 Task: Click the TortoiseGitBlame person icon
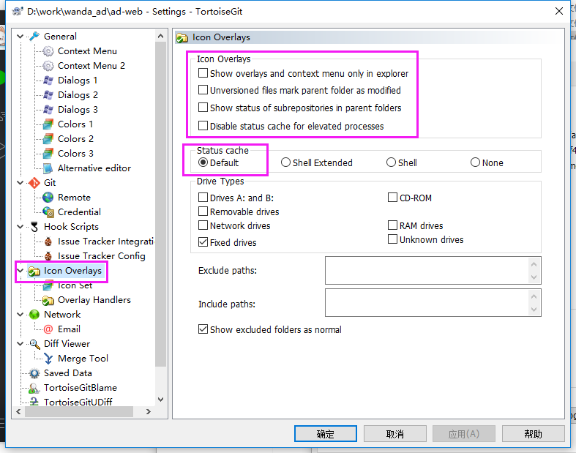[34, 388]
